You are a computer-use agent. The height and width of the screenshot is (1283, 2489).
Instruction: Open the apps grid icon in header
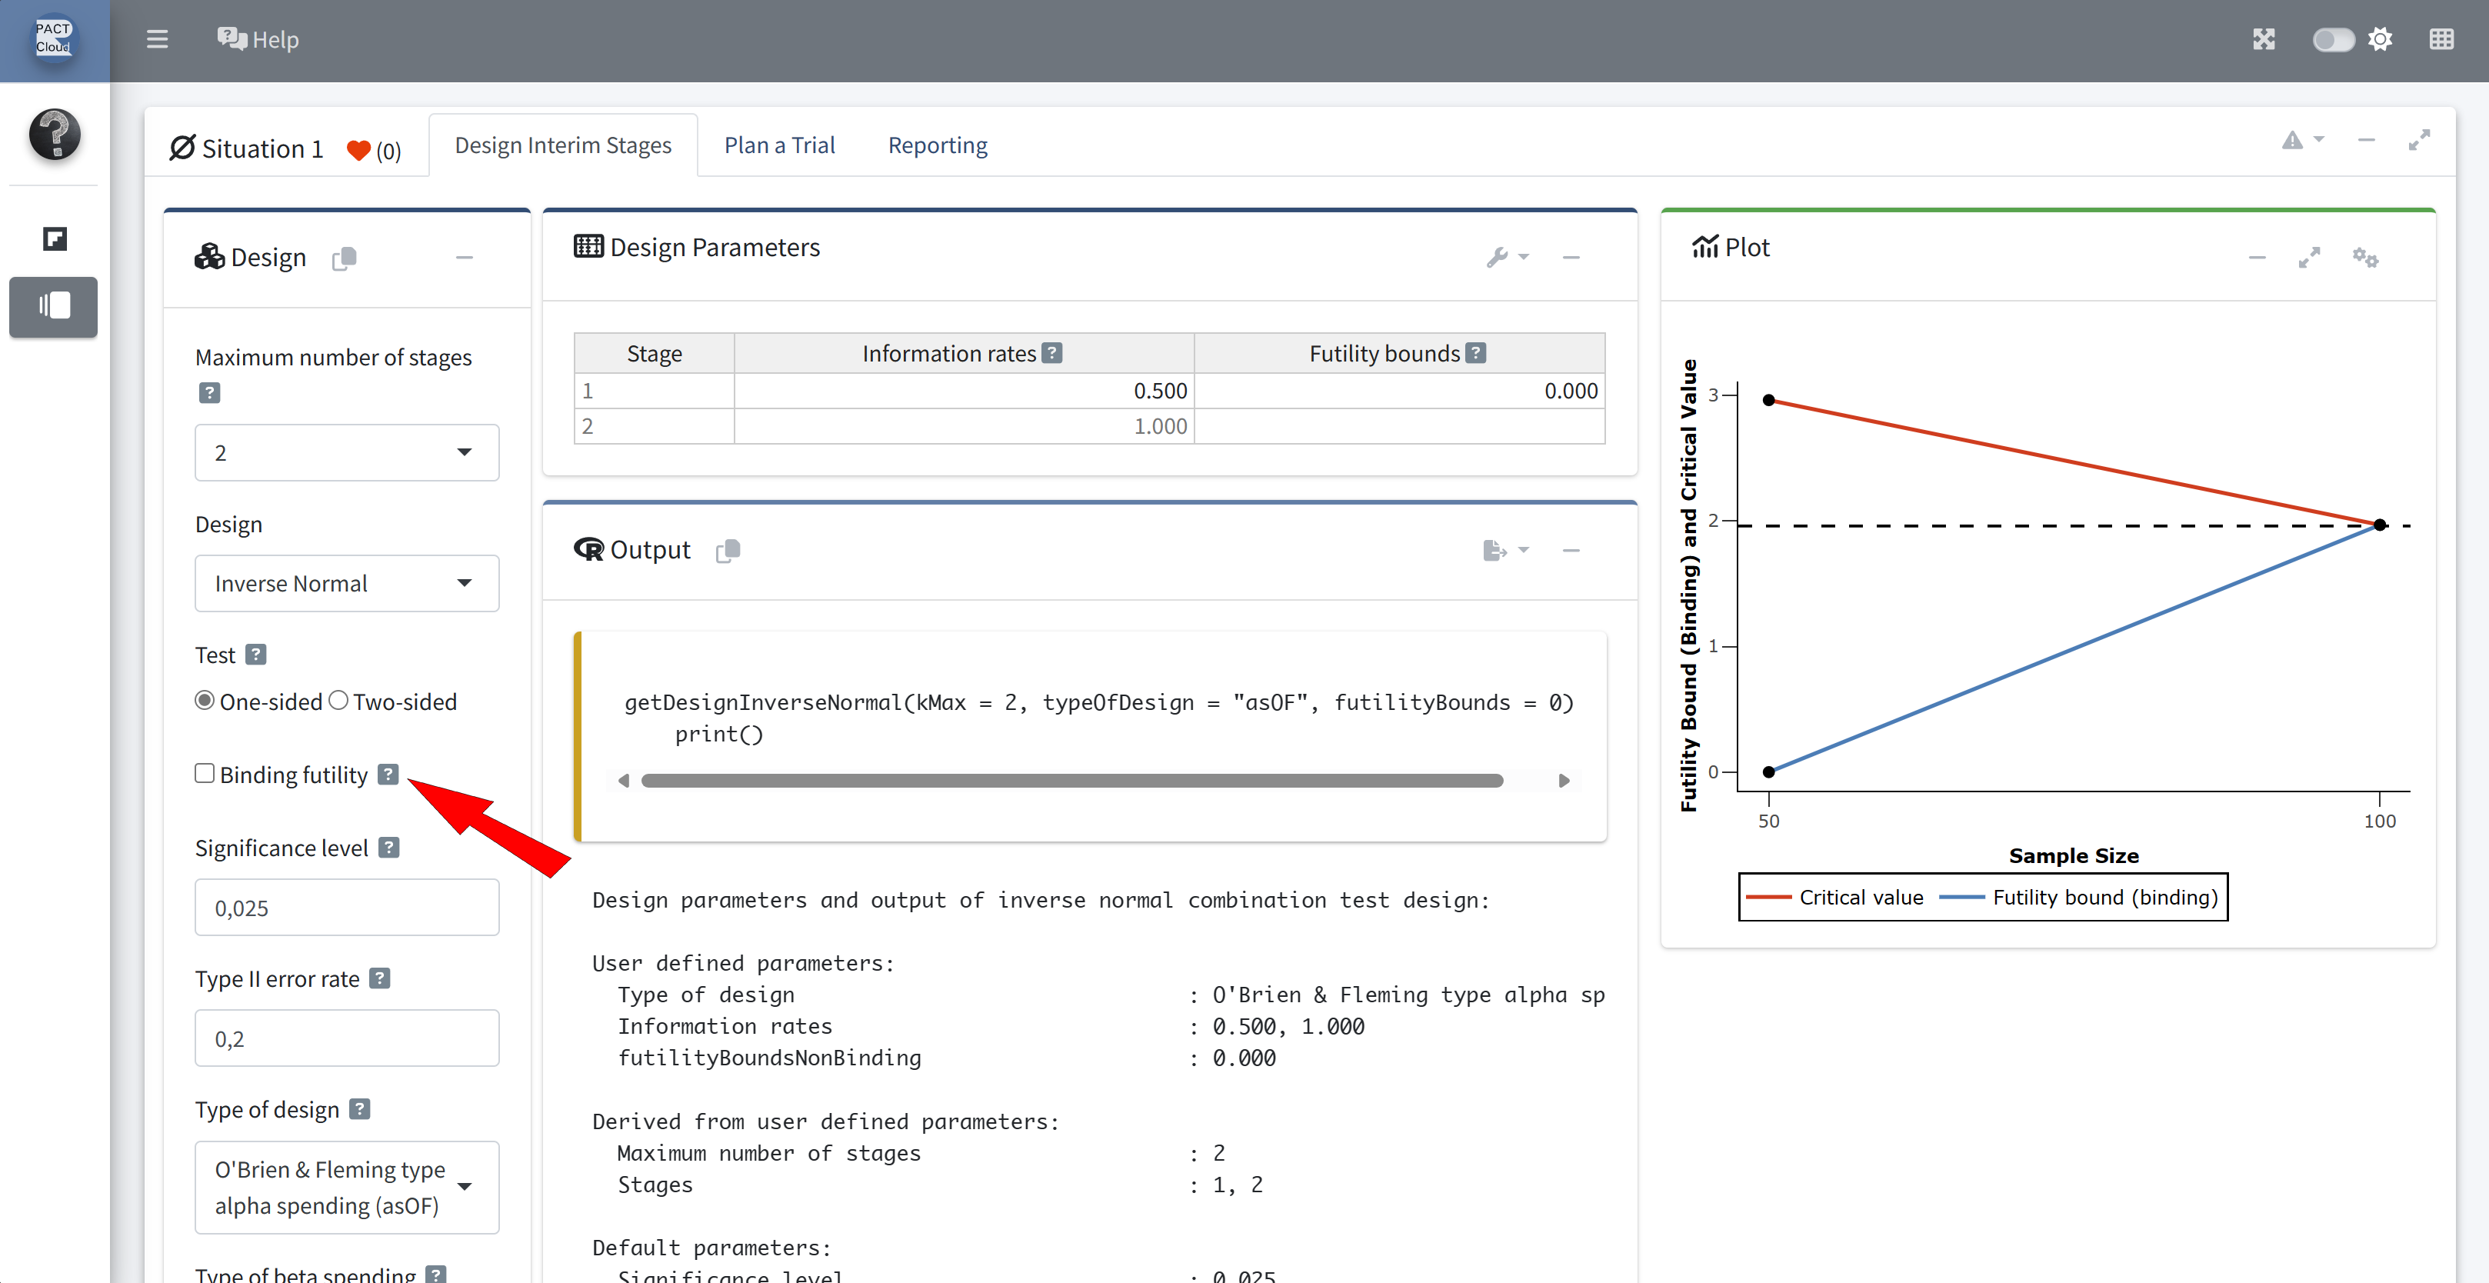tap(2441, 39)
